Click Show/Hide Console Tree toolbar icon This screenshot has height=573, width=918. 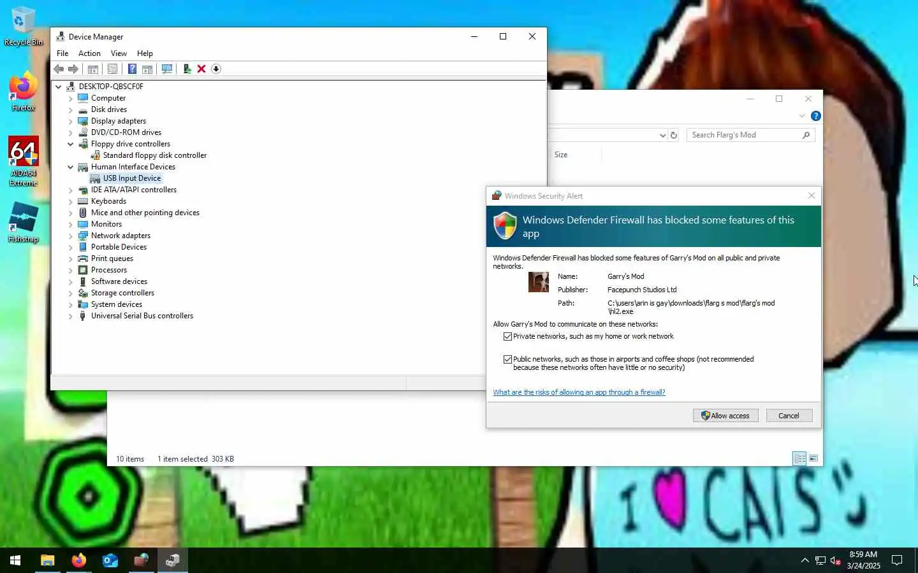(x=93, y=69)
